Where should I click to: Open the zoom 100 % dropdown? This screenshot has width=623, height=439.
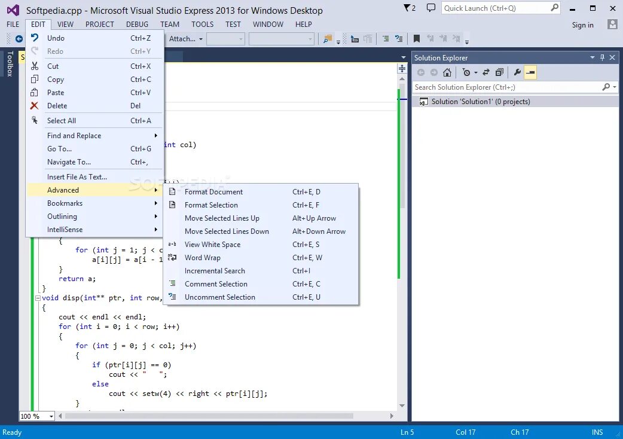click(x=51, y=416)
